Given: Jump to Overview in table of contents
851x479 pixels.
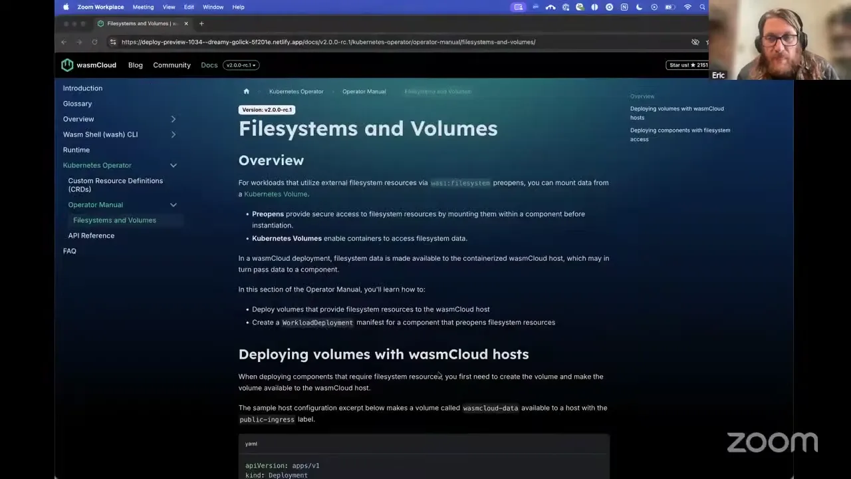Looking at the screenshot, I should click(642, 96).
